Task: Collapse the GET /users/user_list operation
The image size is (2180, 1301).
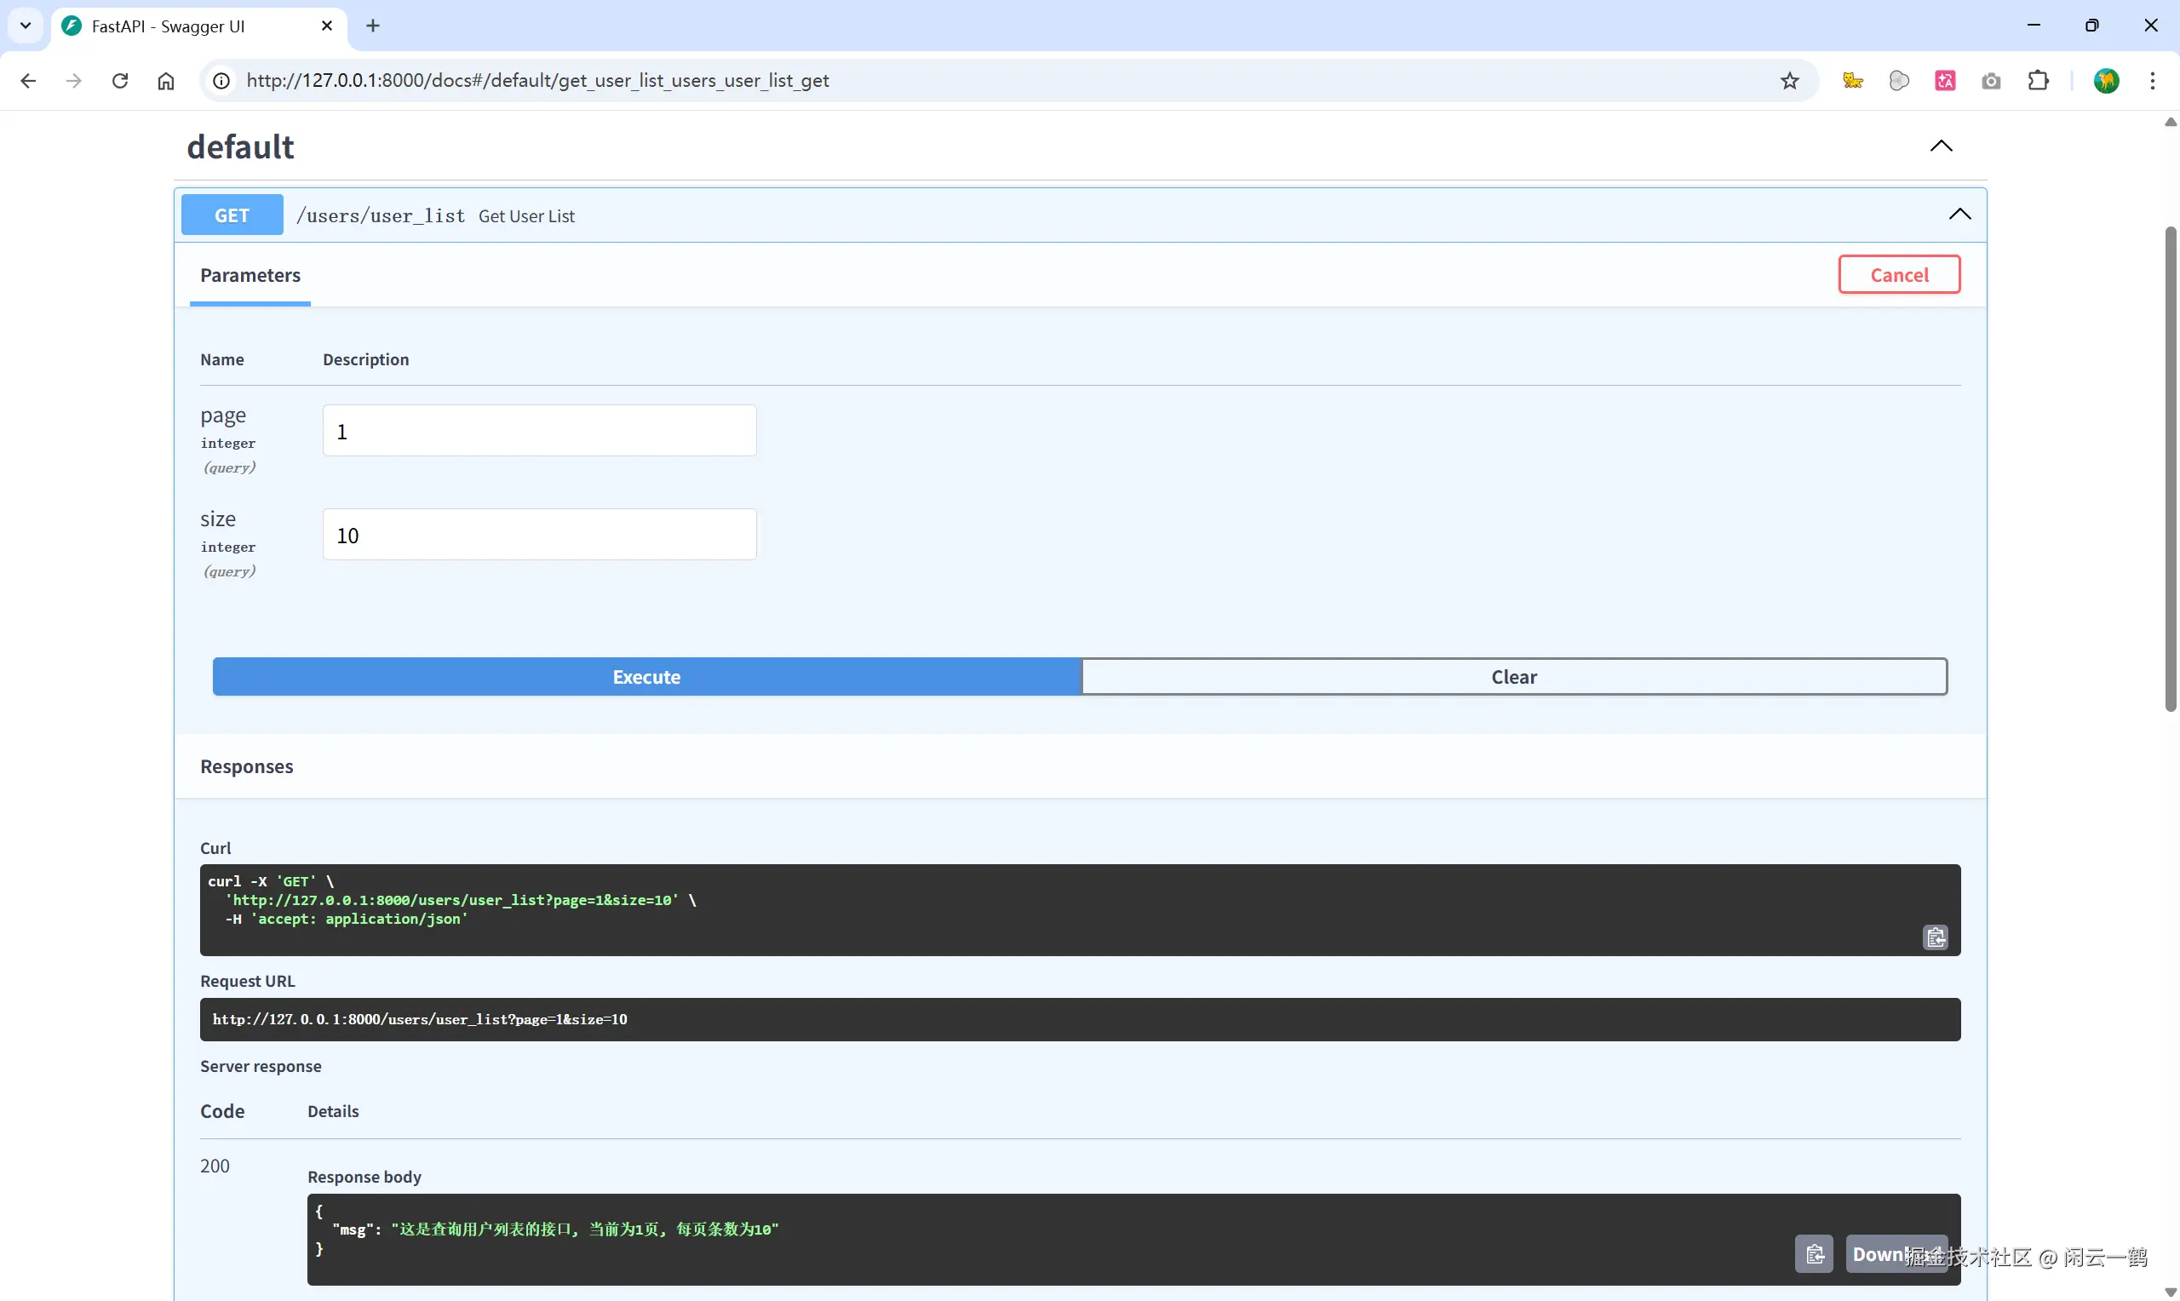Action: [1959, 215]
